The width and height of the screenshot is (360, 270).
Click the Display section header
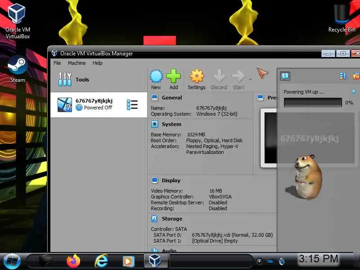coord(171,180)
